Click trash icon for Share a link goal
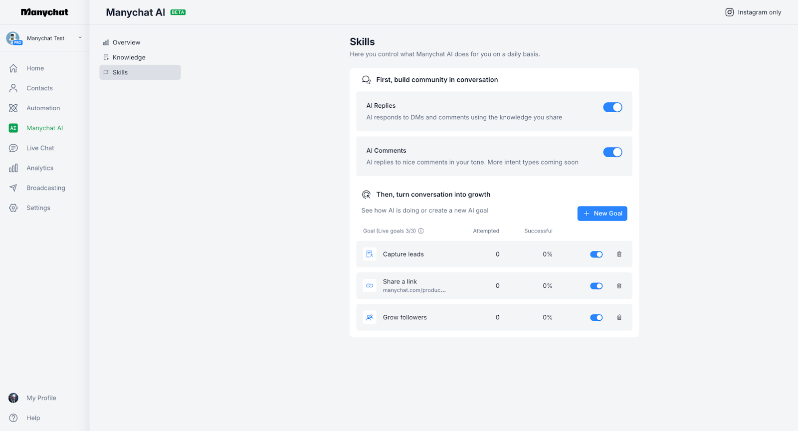This screenshot has height=431, width=798. [619, 286]
